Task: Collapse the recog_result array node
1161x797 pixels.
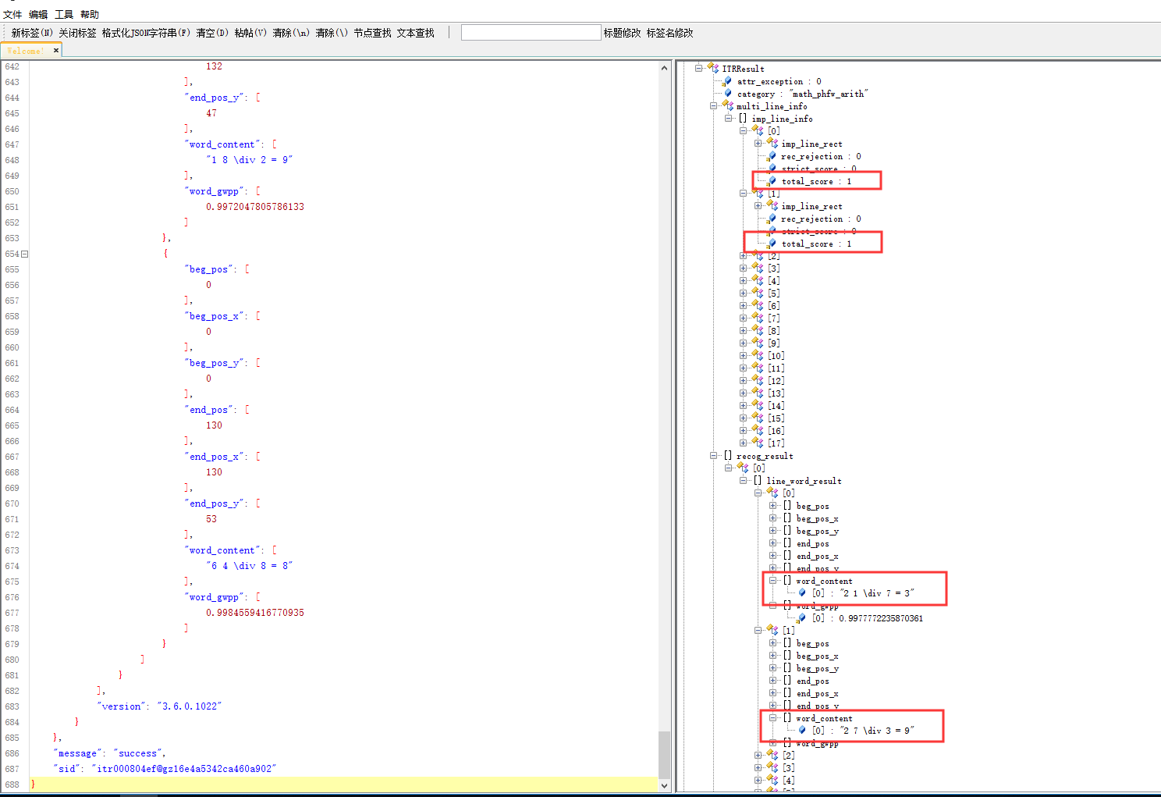Action: 714,456
